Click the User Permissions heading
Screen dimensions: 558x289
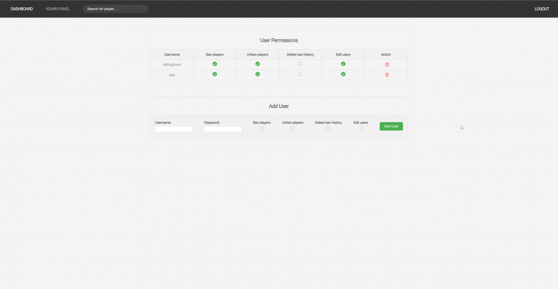coord(279,41)
